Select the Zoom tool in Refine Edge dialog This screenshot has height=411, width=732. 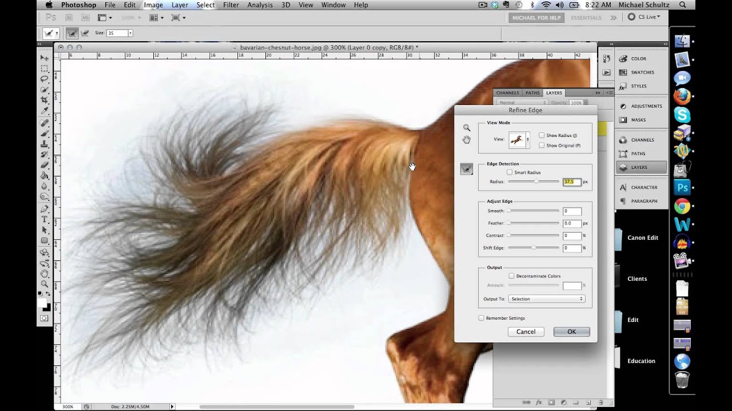(x=467, y=128)
